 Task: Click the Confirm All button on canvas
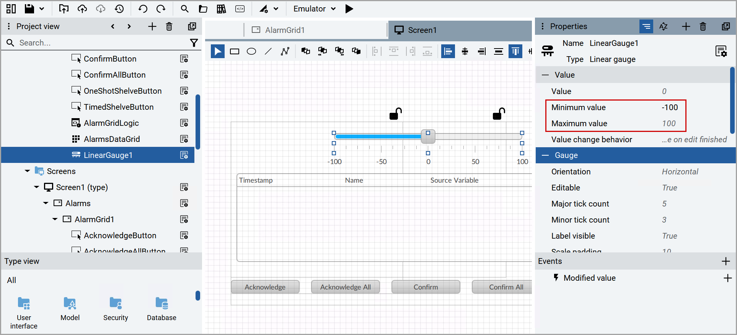[x=502, y=287]
